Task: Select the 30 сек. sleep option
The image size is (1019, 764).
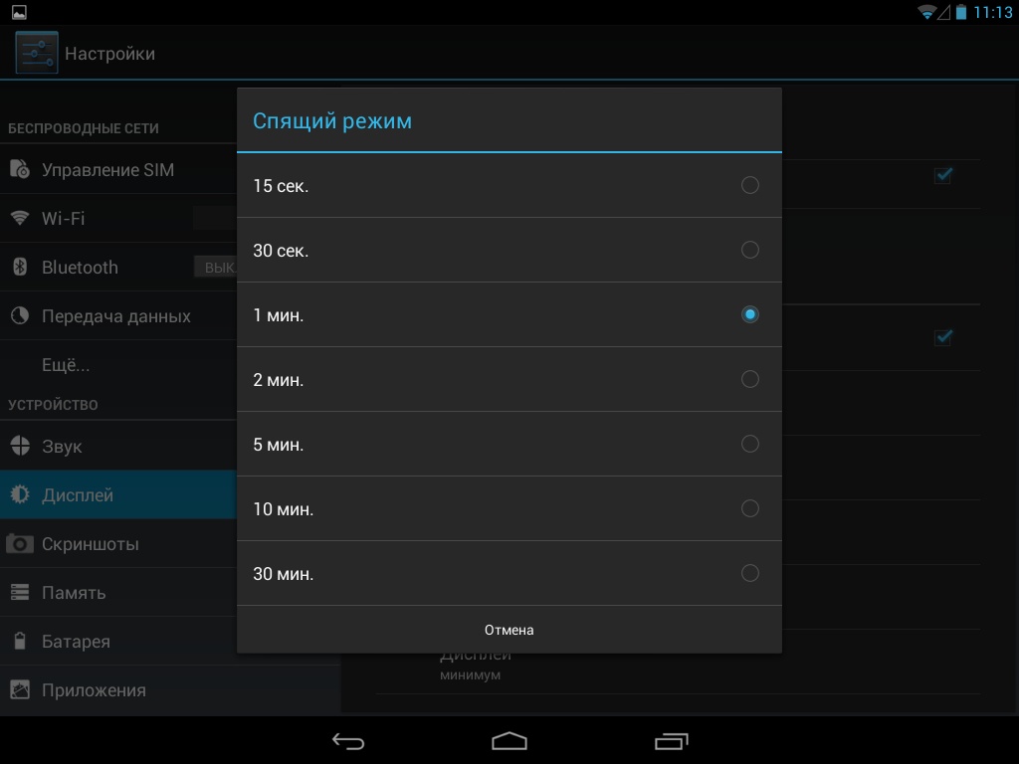Action: [x=750, y=250]
